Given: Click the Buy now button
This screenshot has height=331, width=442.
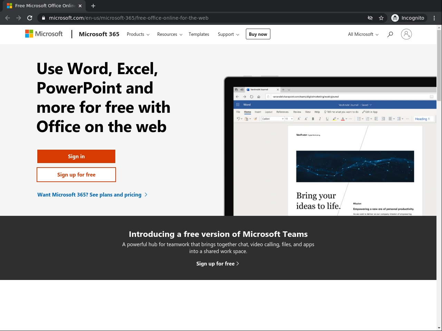Looking at the screenshot, I should point(258,34).
